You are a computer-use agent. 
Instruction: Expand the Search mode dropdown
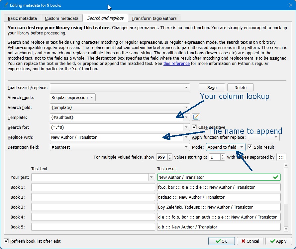72,98
